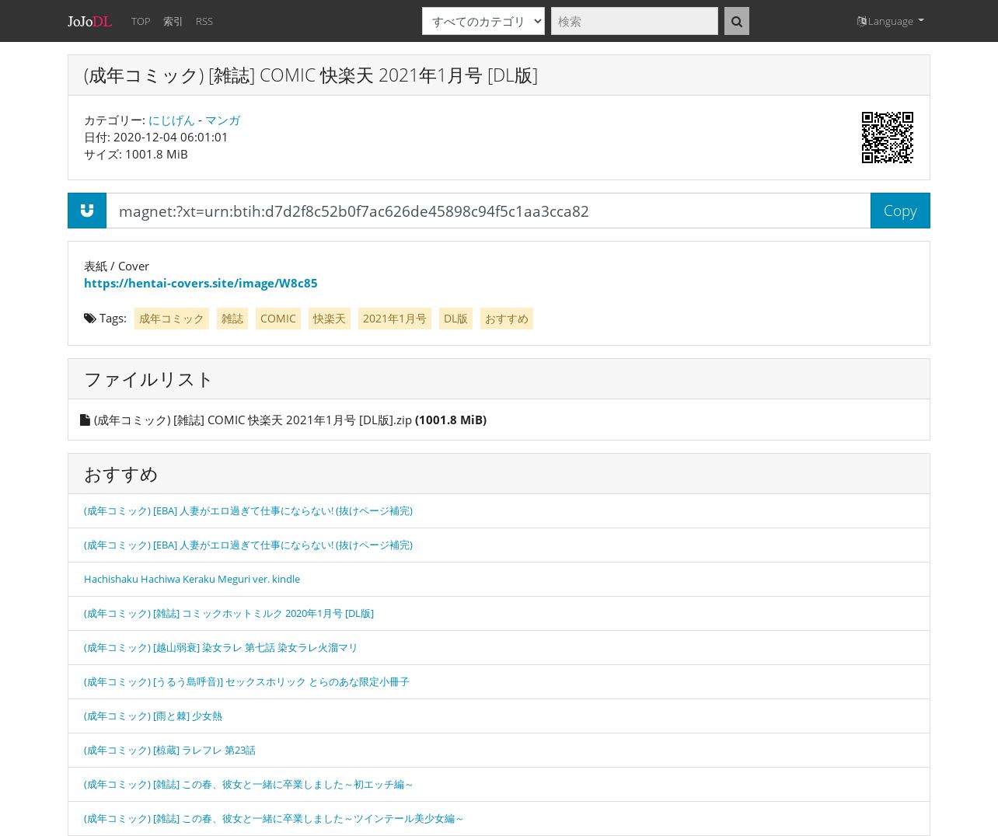The width and height of the screenshot is (998, 836).
Task: Click the page title heading
Action: point(311,75)
